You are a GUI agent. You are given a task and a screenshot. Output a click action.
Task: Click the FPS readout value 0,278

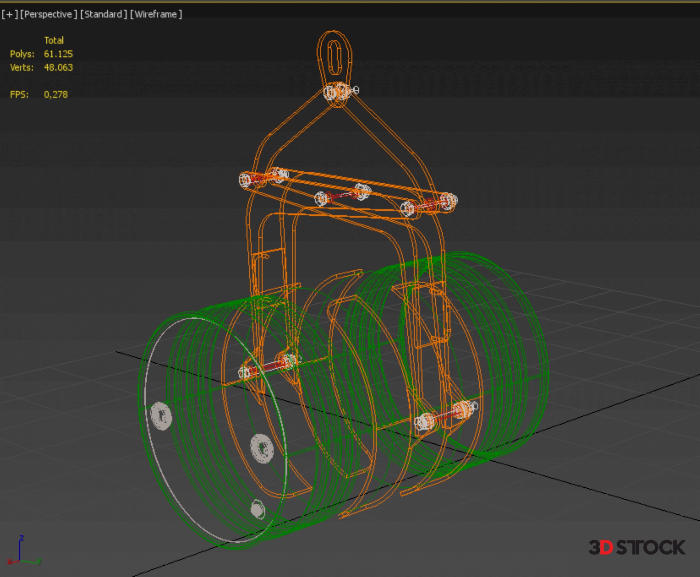tap(56, 94)
